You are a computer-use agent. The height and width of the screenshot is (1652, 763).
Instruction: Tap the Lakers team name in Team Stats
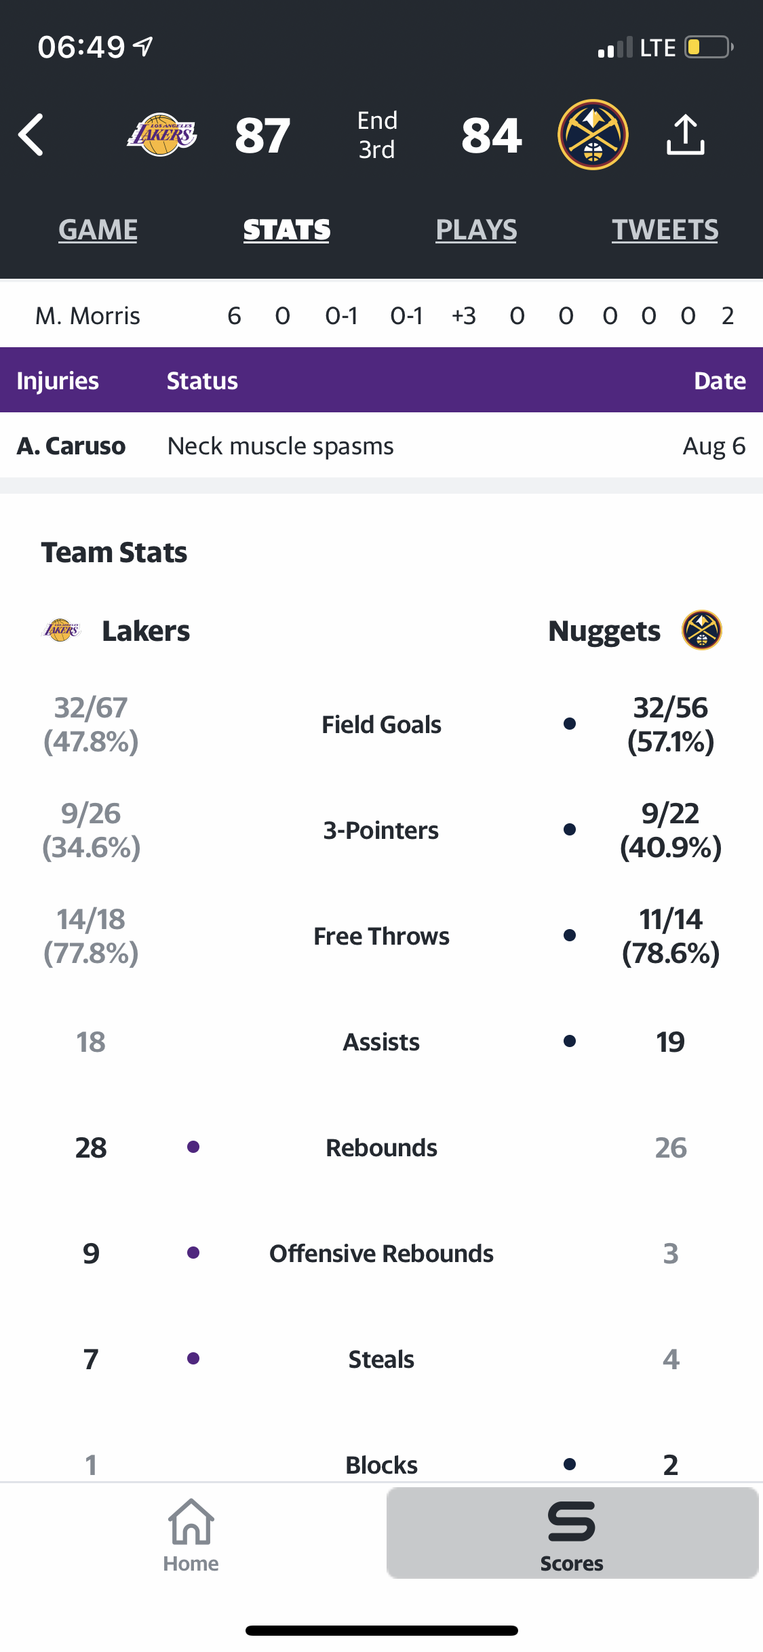[x=146, y=631]
